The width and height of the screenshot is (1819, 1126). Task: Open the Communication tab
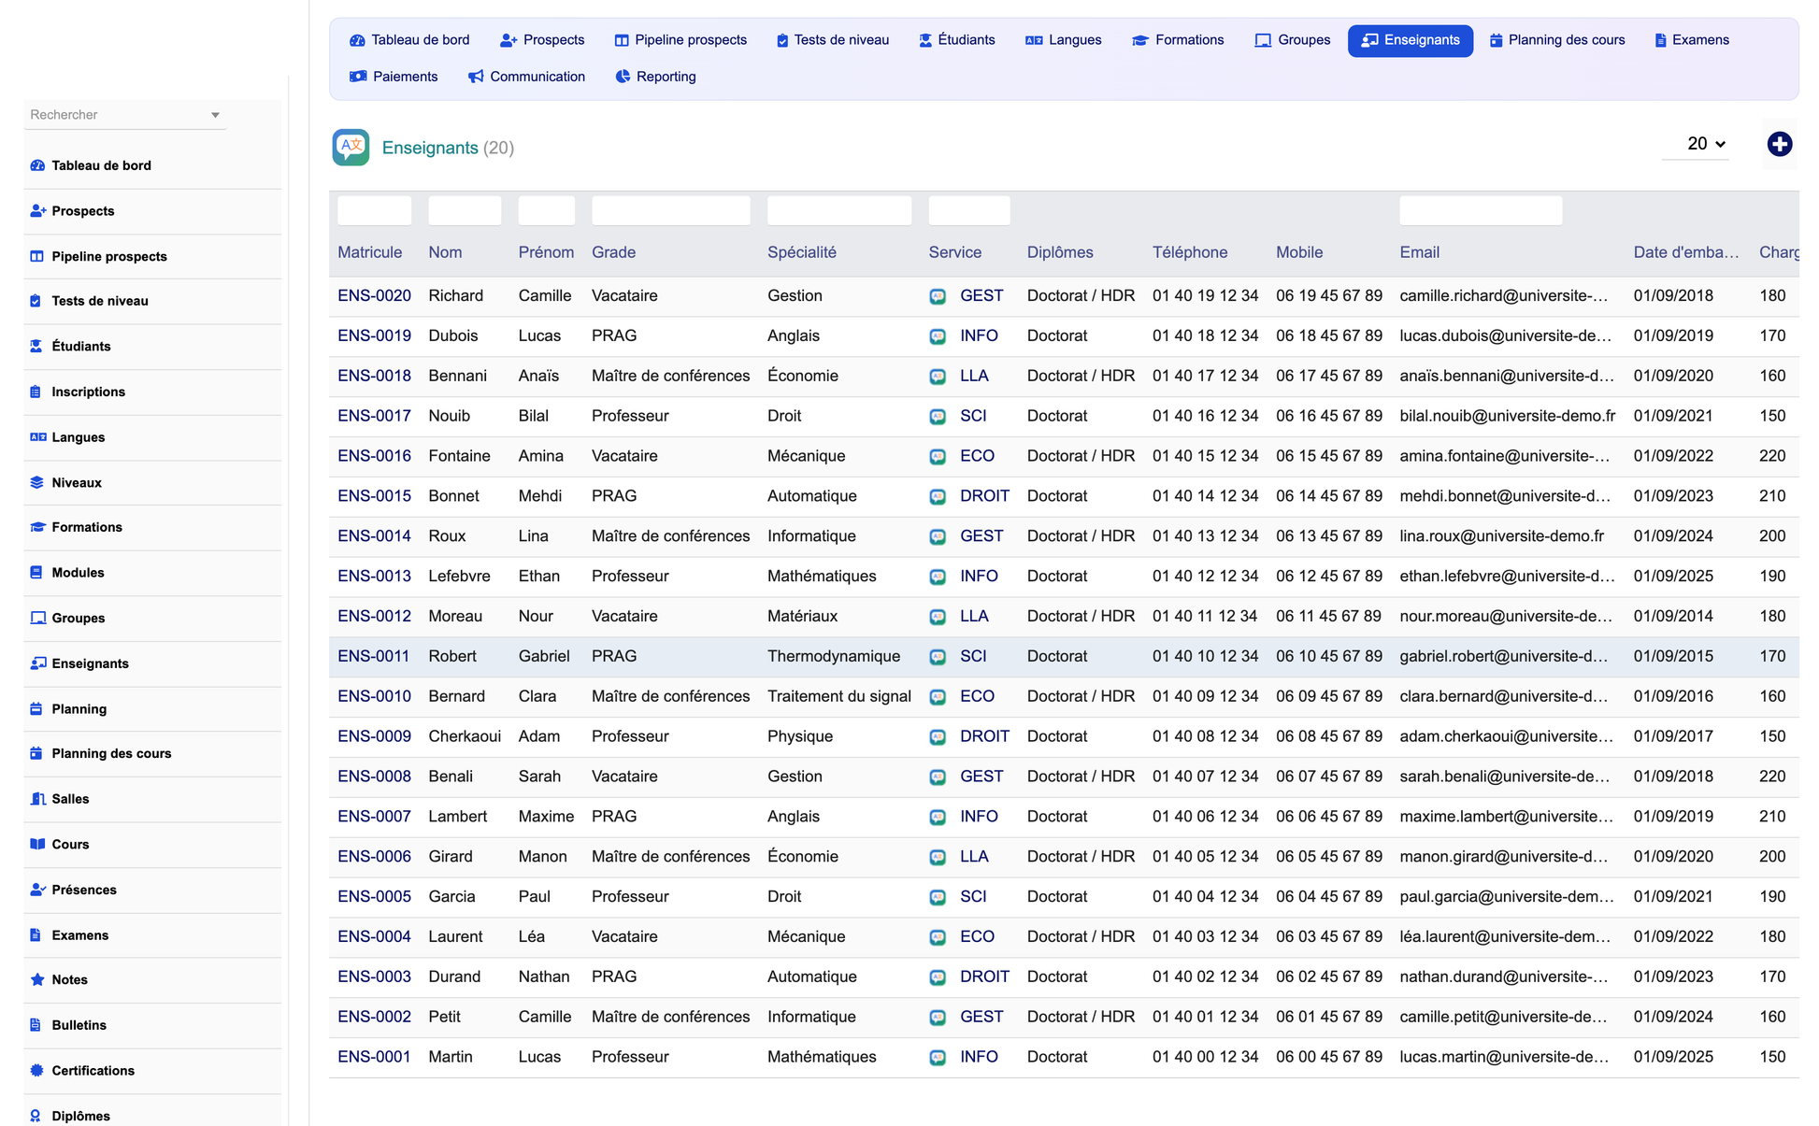pos(526,77)
